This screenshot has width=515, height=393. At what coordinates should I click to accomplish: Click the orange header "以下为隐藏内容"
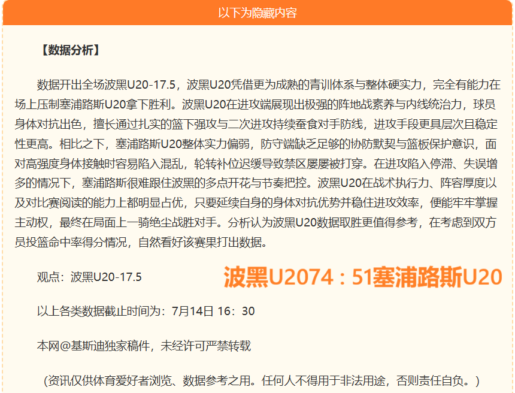coord(257,13)
